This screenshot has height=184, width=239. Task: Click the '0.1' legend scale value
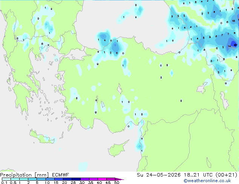click(4, 182)
